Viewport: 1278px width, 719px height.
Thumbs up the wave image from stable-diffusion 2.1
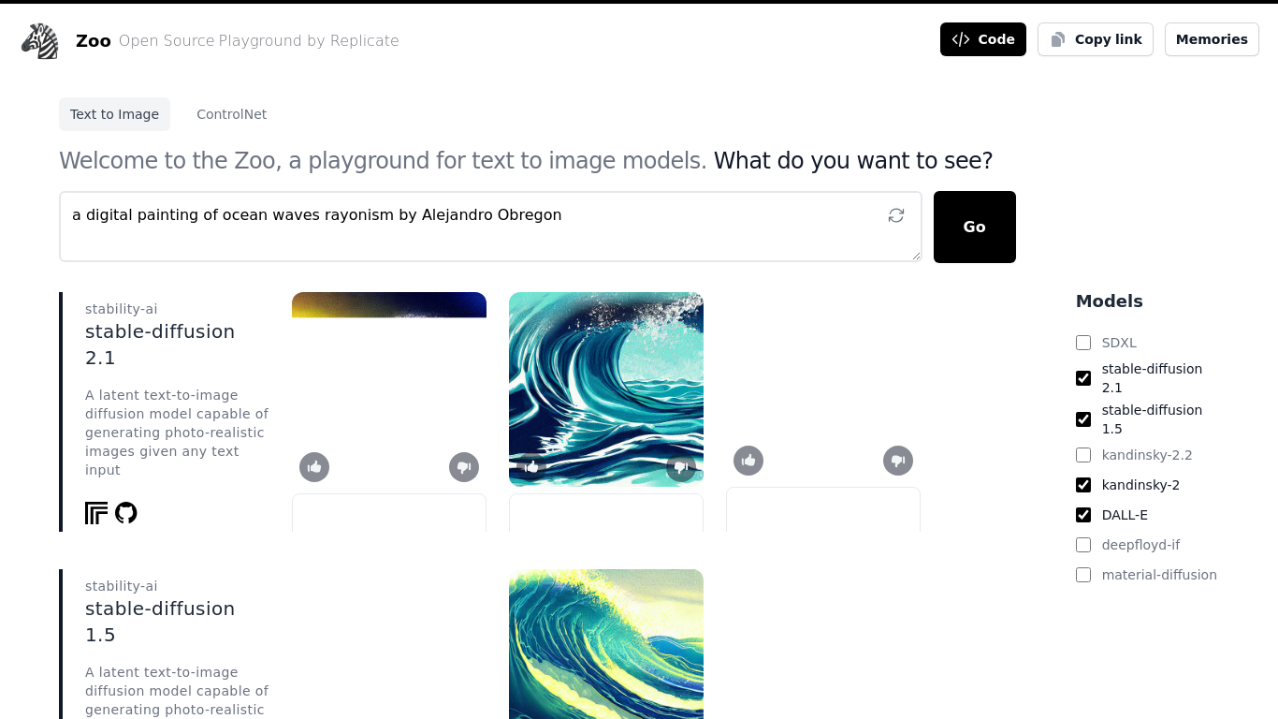531,466
